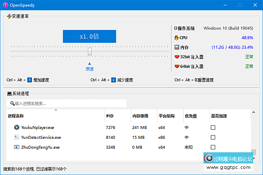Enable acceleration for YoukuNplayer.exe
This screenshot has width=263, height=175.
point(213,128)
